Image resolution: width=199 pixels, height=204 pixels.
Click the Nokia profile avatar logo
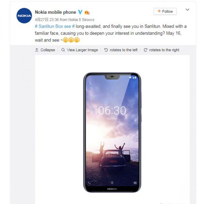[24, 16]
